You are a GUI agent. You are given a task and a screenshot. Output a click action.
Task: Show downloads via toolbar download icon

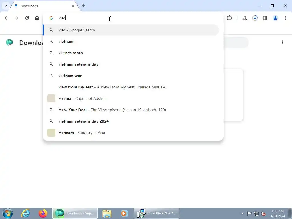(255, 18)
